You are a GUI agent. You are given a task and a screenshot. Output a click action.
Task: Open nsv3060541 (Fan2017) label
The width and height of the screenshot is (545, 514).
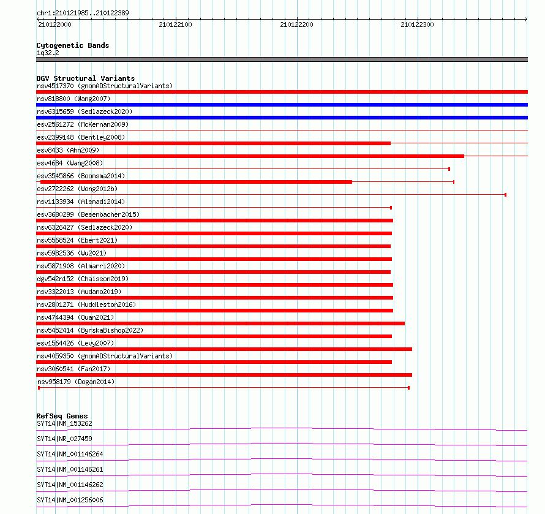pyautogui.click(x=73, y=369)
